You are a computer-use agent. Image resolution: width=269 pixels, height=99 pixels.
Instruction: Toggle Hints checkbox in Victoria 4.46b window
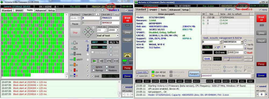pyautogui.click(x=126, y=10)
